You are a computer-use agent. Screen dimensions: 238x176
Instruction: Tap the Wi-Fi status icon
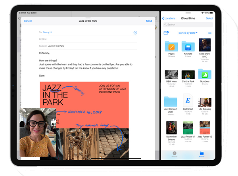[202, 13]
